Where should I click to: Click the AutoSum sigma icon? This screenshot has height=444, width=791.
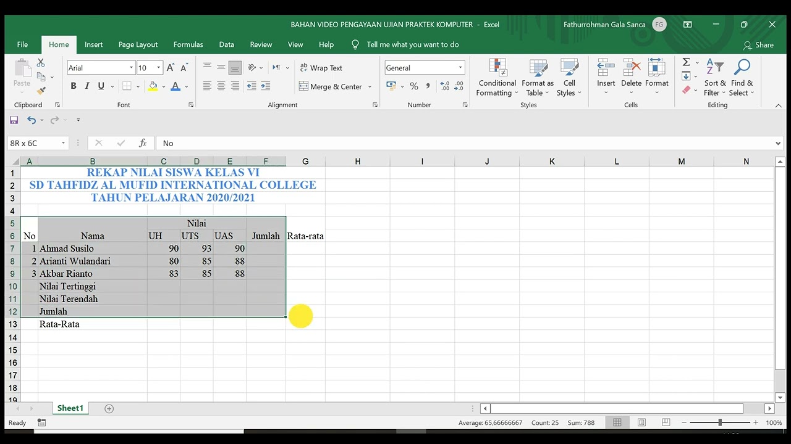(686, 62)
